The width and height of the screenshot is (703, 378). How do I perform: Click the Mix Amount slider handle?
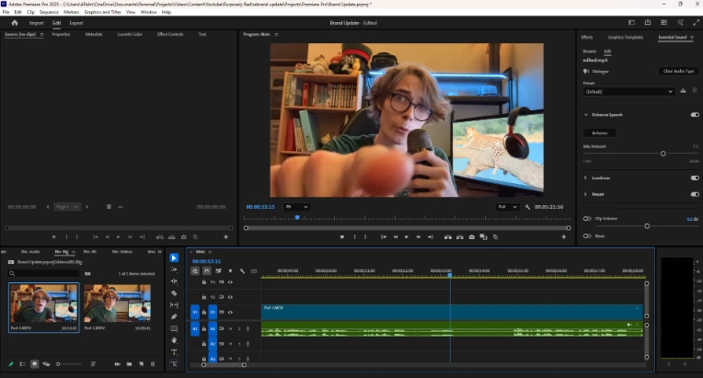(x=663, y=154)
